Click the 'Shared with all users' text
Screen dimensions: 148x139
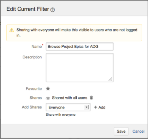[x=70, y=98]
